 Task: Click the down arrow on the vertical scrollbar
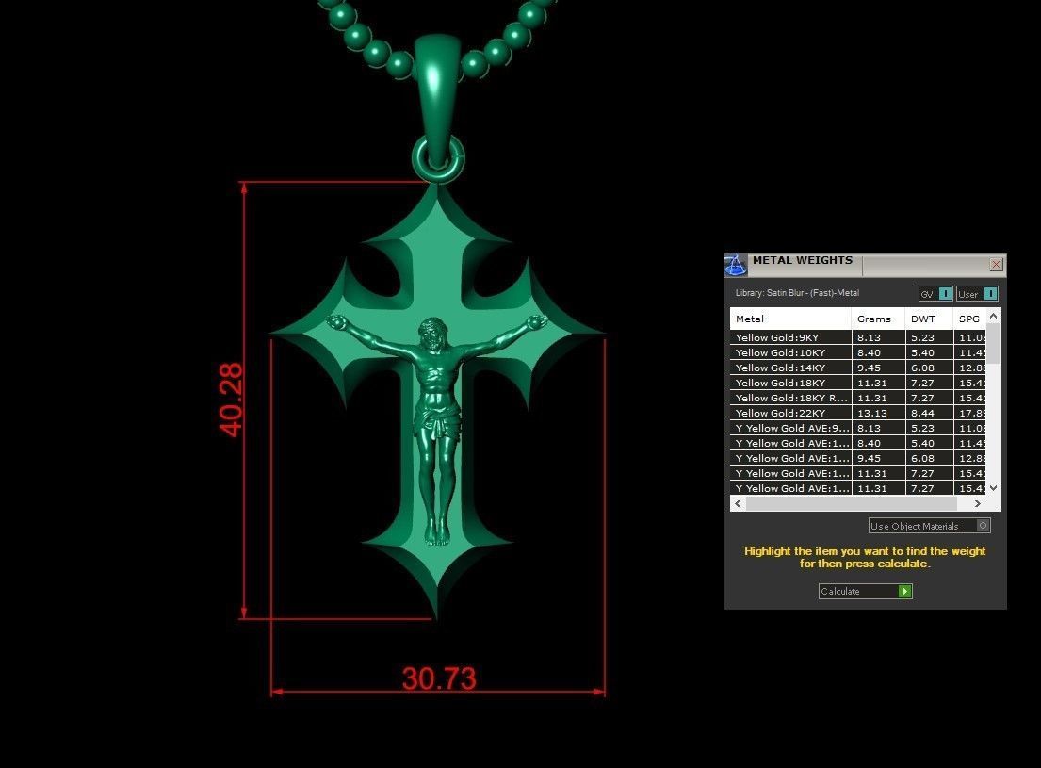click(991, 488)
